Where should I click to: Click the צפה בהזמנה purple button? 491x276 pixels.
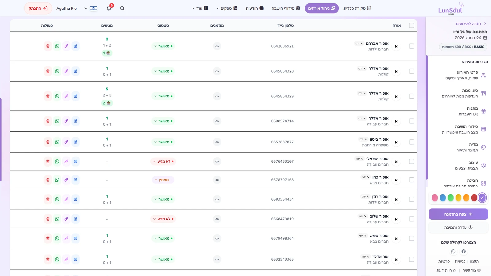[458, 214]
